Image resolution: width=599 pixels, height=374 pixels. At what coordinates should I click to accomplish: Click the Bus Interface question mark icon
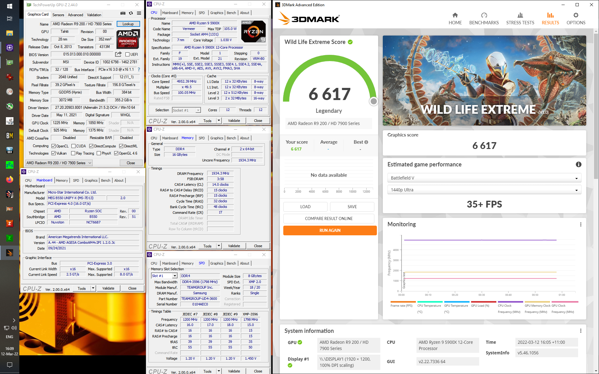tap(139, 70)
